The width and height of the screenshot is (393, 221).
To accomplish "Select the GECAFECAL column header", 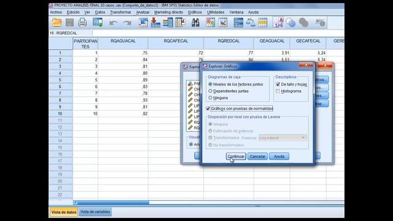I will click(x=308, y=44).
